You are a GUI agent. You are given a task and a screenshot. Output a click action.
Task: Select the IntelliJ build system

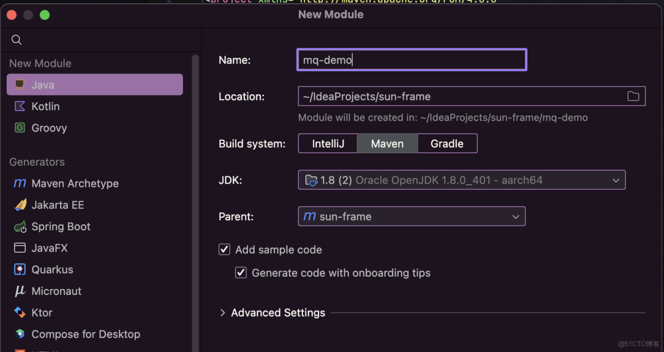[328, 143]
